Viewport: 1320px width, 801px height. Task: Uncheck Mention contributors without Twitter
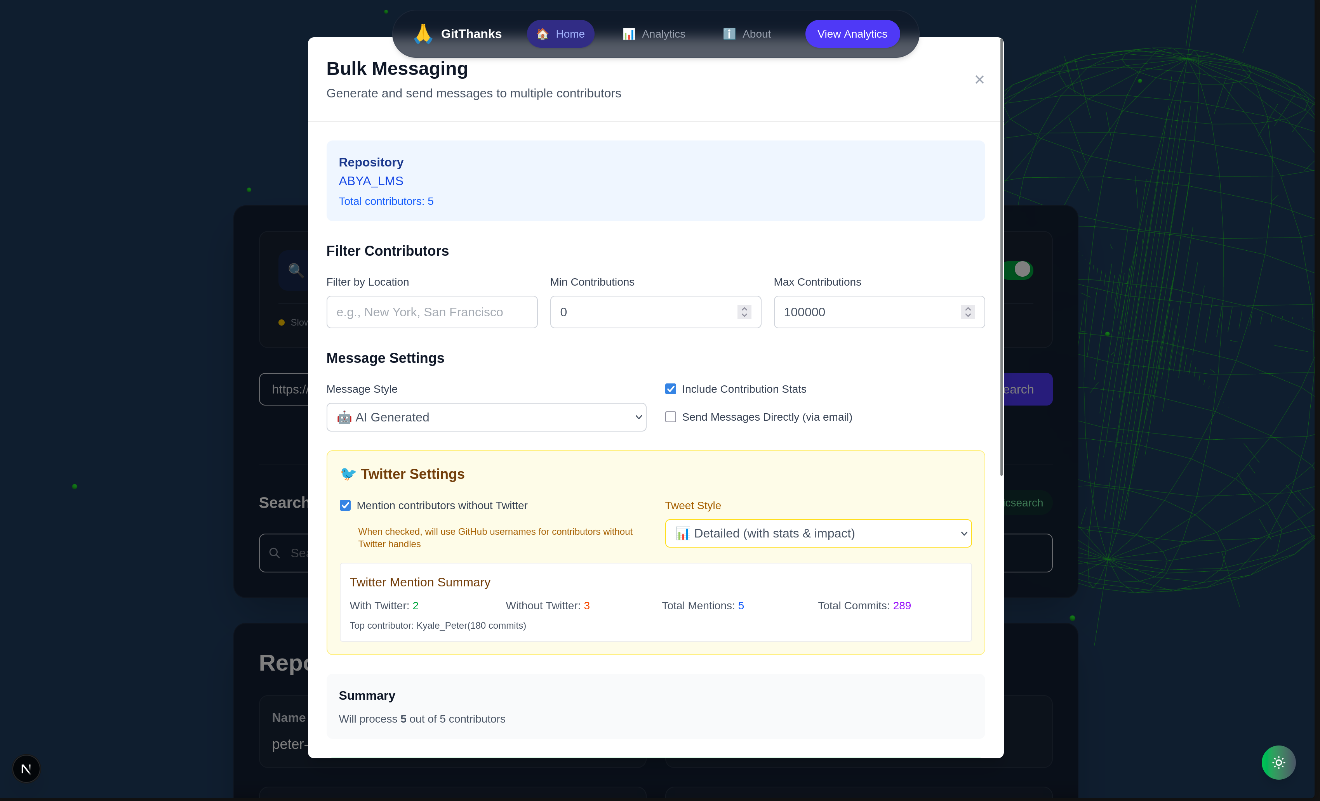(346, 505)
